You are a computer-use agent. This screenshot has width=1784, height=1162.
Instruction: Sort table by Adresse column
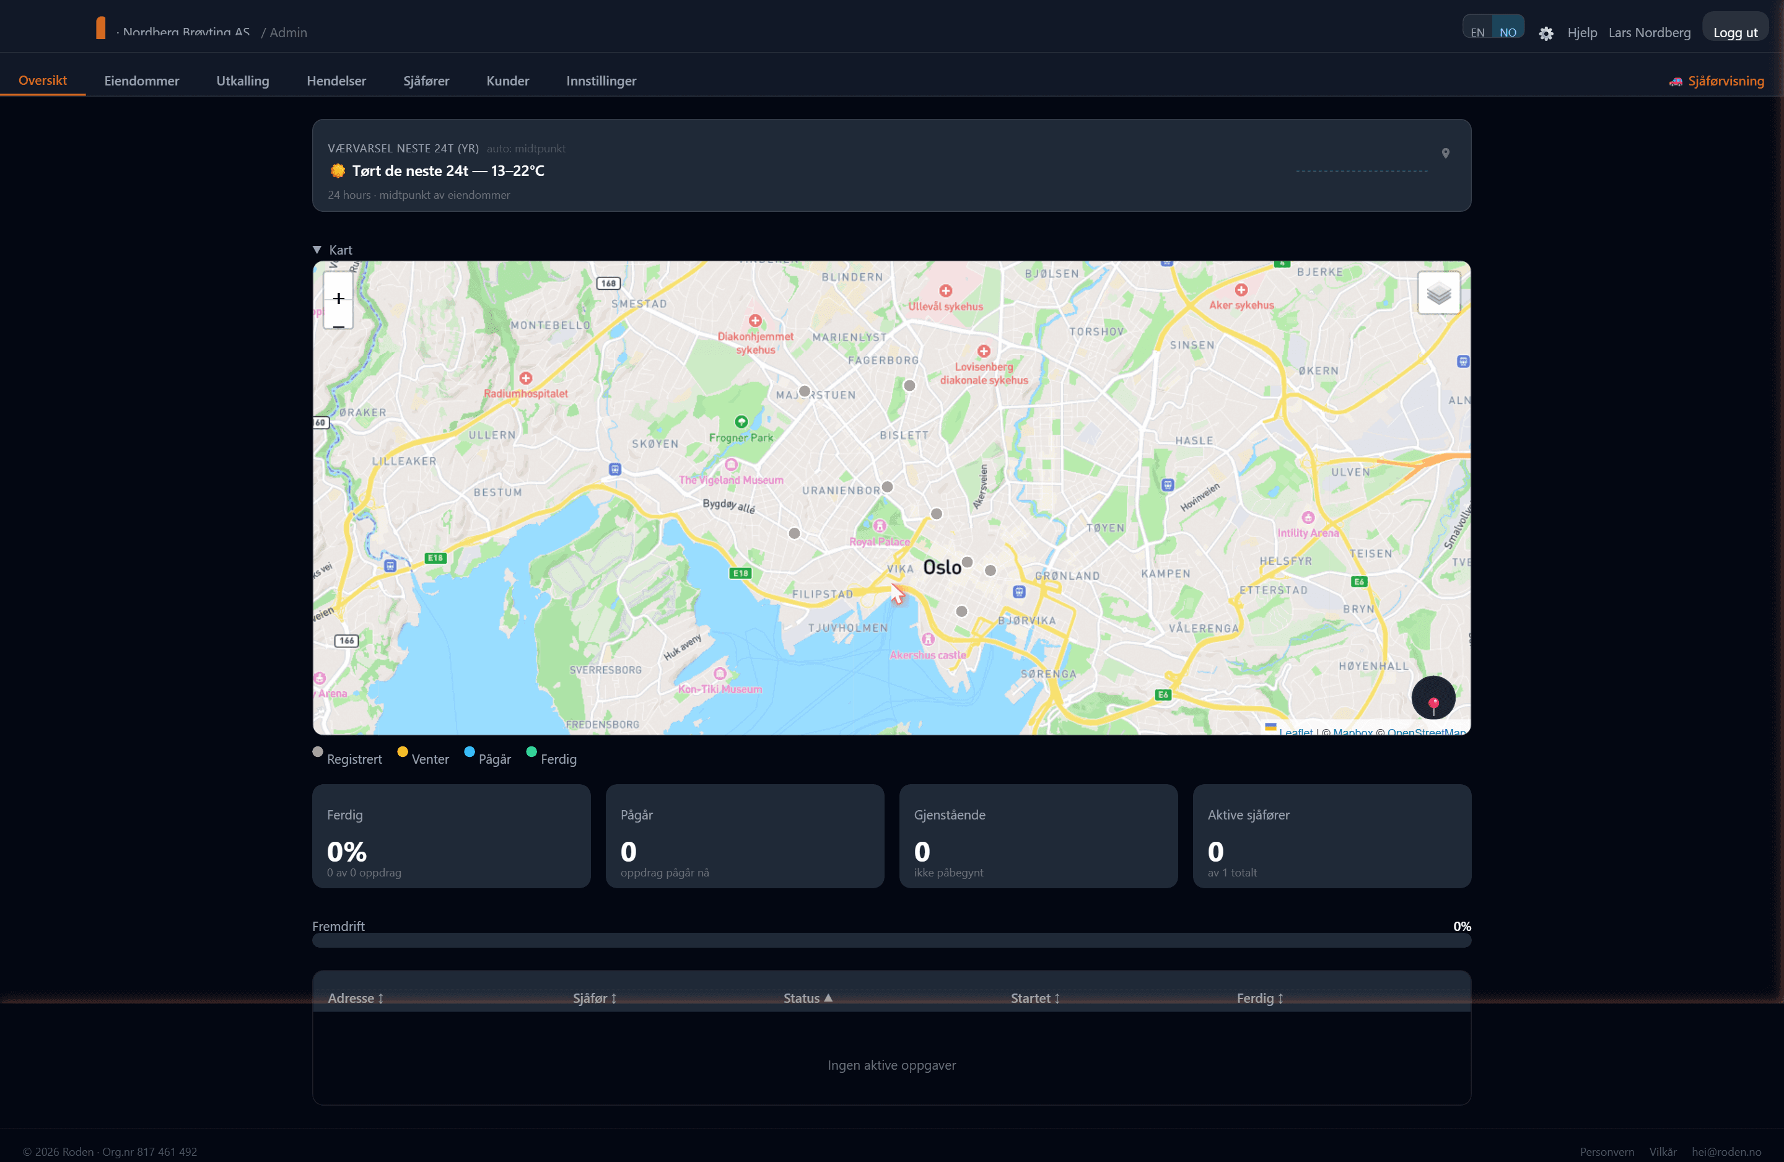click(x=356, y=998)
